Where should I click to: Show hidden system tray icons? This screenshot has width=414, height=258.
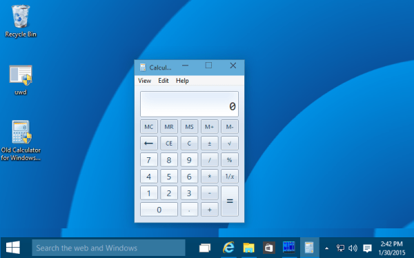(326, 248)
